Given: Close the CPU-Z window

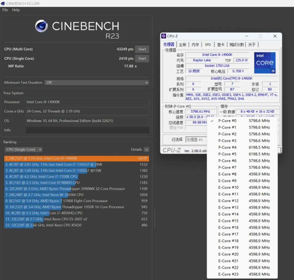Looking at the screenshot, I should (275, 36).
